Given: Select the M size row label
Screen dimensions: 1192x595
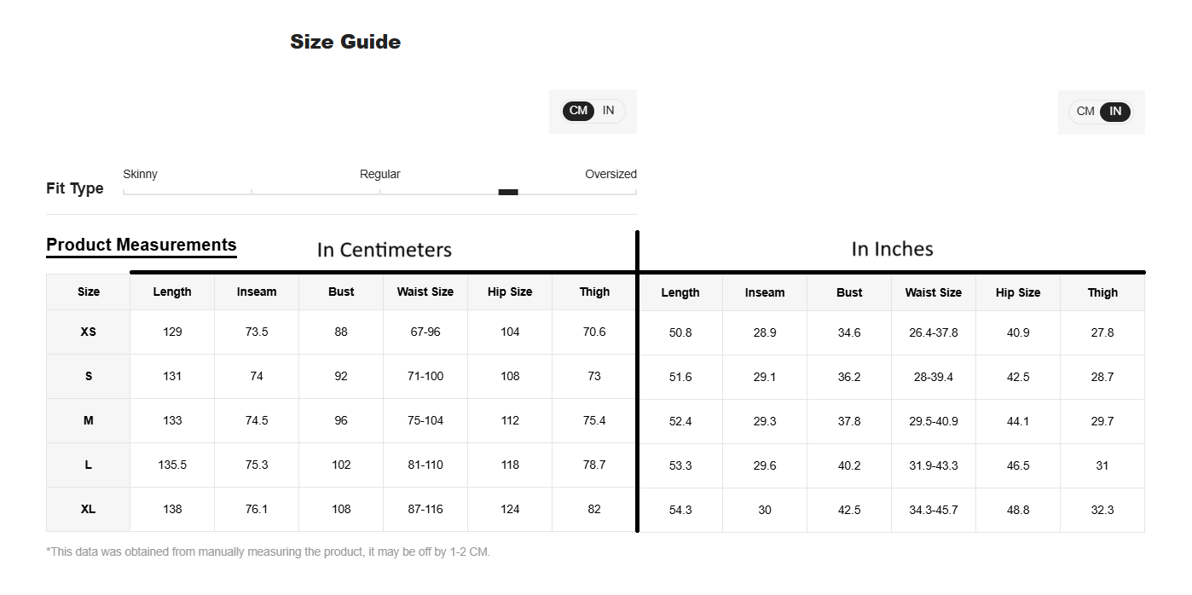Looking at the screenshot, I should coord(89,420).
